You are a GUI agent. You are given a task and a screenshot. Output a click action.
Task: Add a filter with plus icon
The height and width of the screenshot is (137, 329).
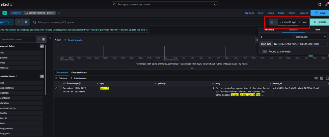click(26, 22)
